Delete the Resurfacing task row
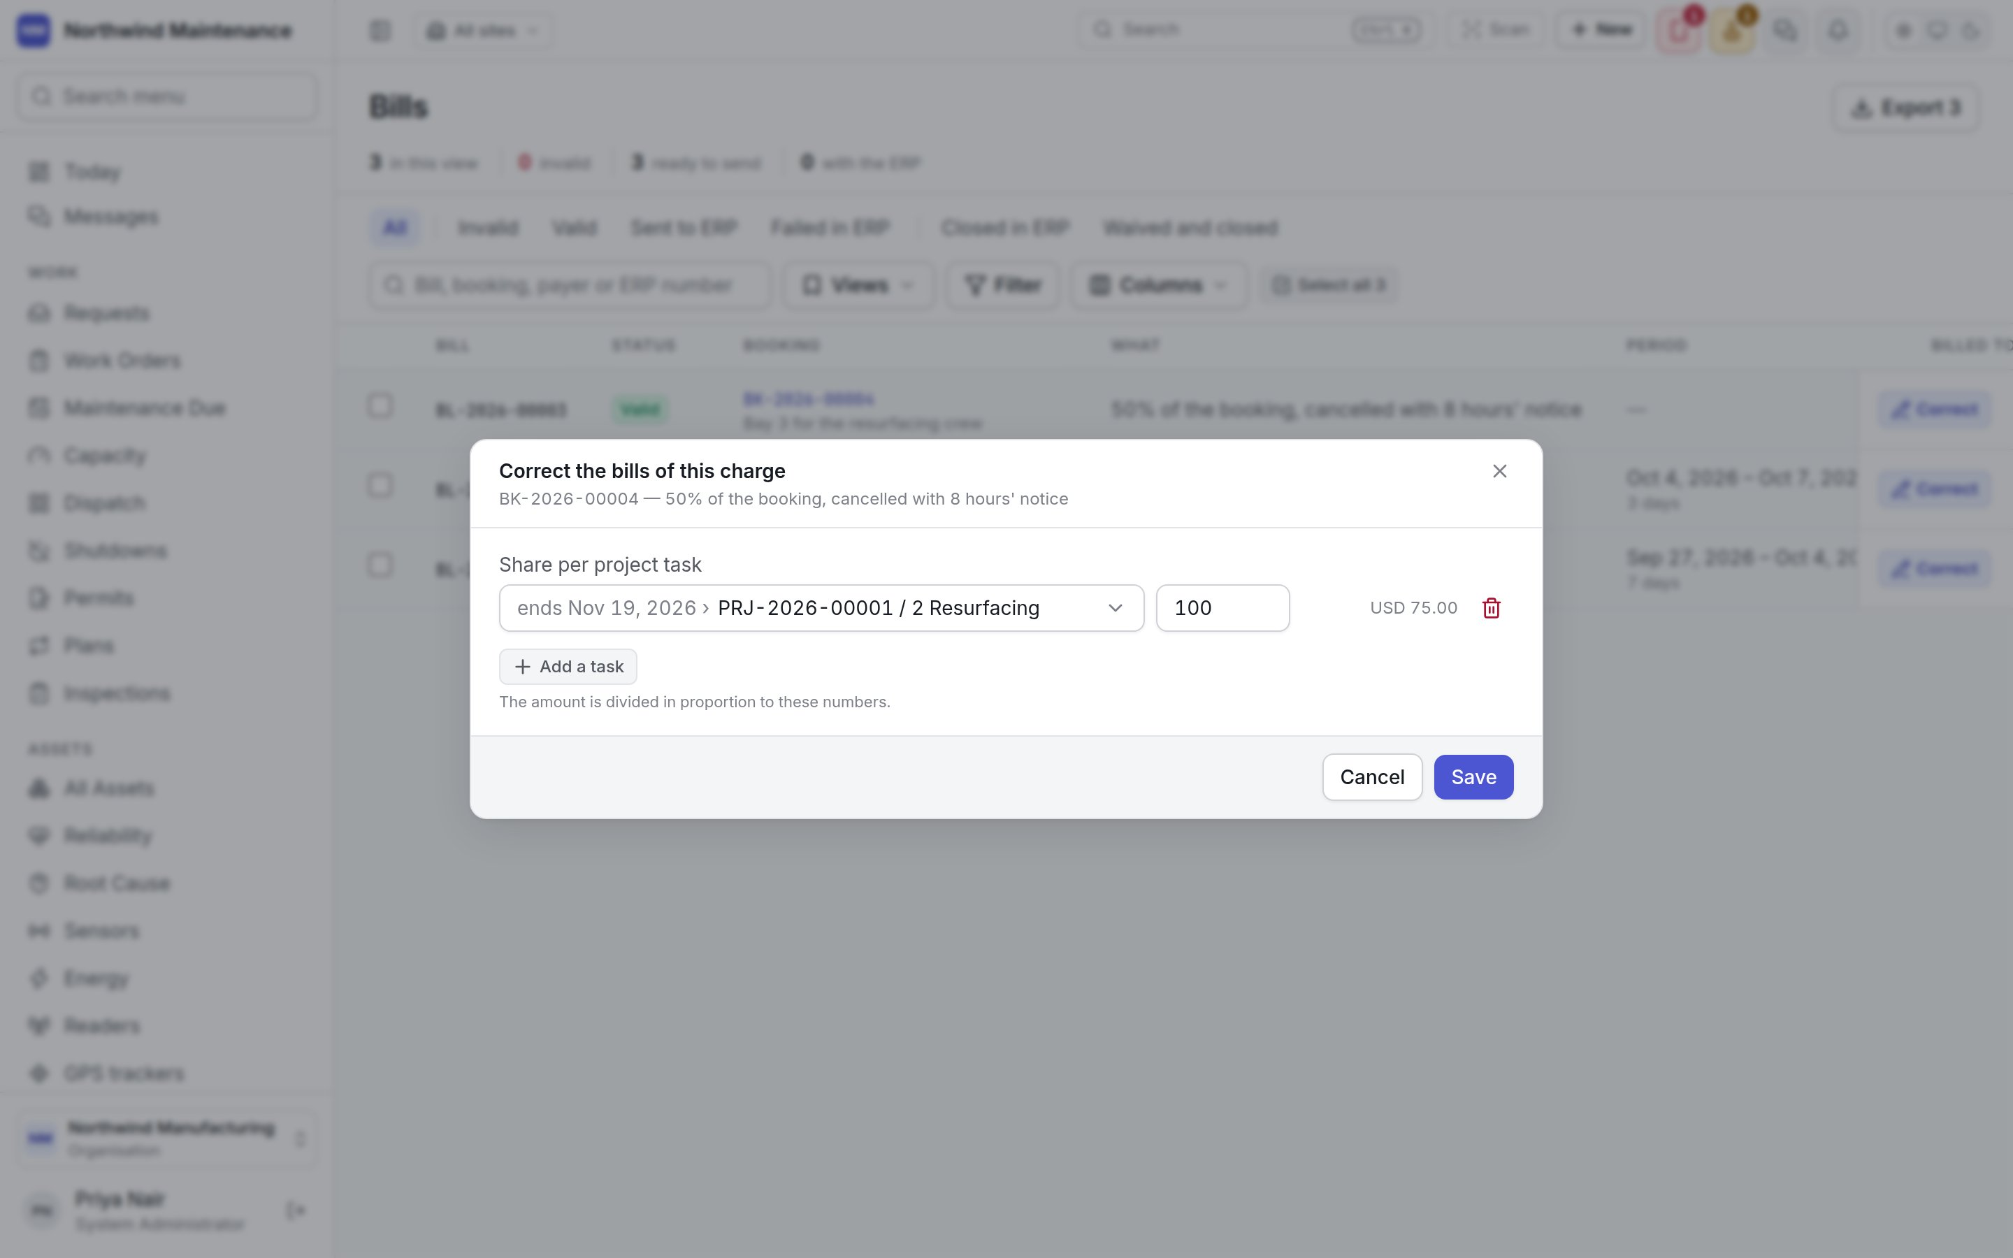 point(1491,608)
